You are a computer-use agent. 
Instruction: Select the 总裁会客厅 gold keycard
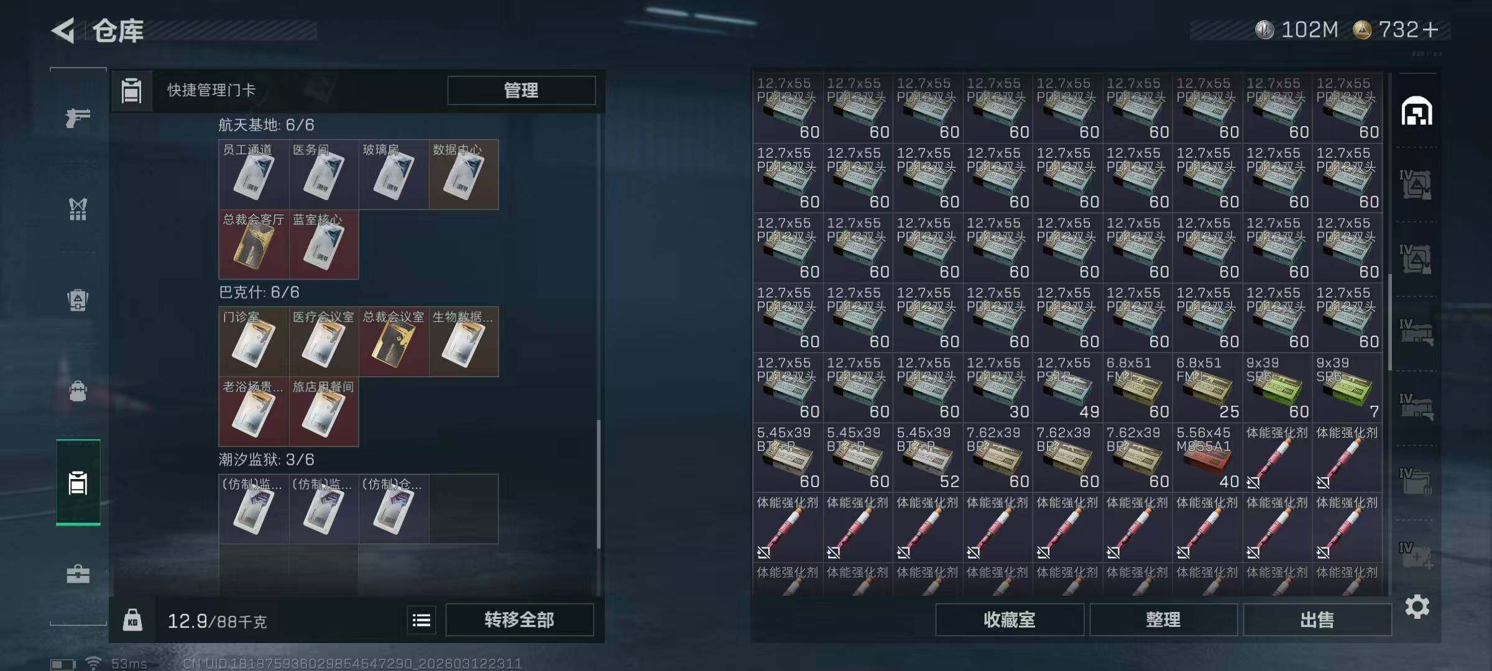tap(254, 245)
